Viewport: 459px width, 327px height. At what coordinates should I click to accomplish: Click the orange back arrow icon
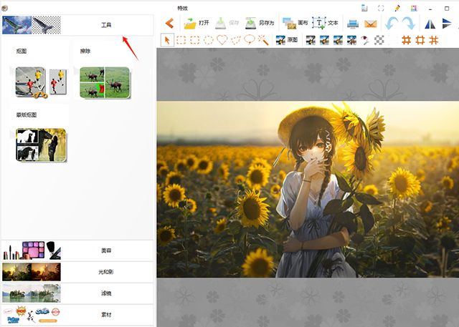169,24
